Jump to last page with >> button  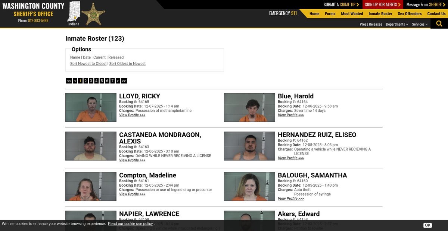coord(124,81)
